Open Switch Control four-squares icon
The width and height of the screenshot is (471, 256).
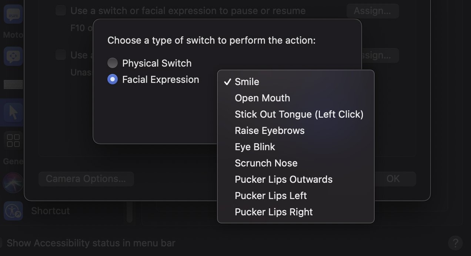click(13, 141)
